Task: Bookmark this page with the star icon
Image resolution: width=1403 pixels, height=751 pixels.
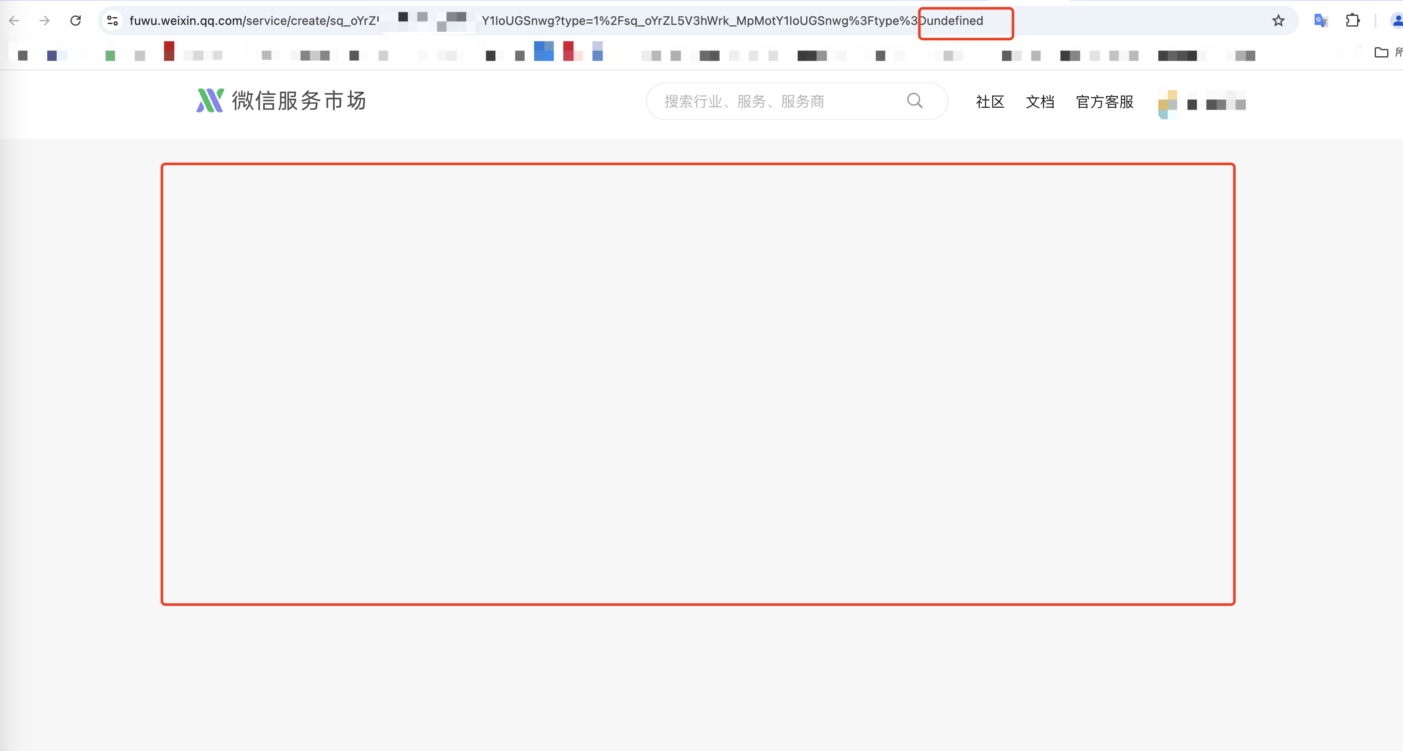Action: pyautogui.click(x=1278, y=21)
